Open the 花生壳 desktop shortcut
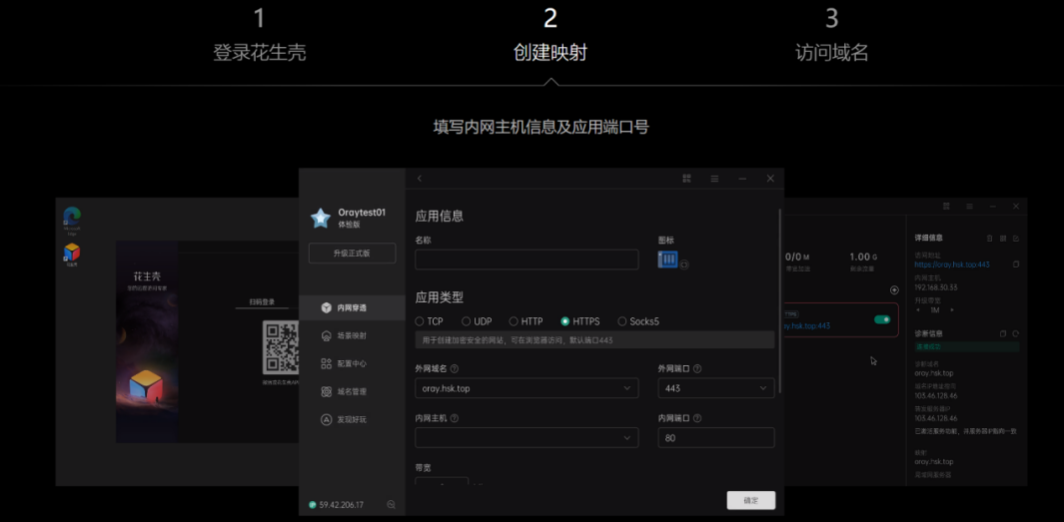The image size is (1064, 522). [x=72, y=255]
